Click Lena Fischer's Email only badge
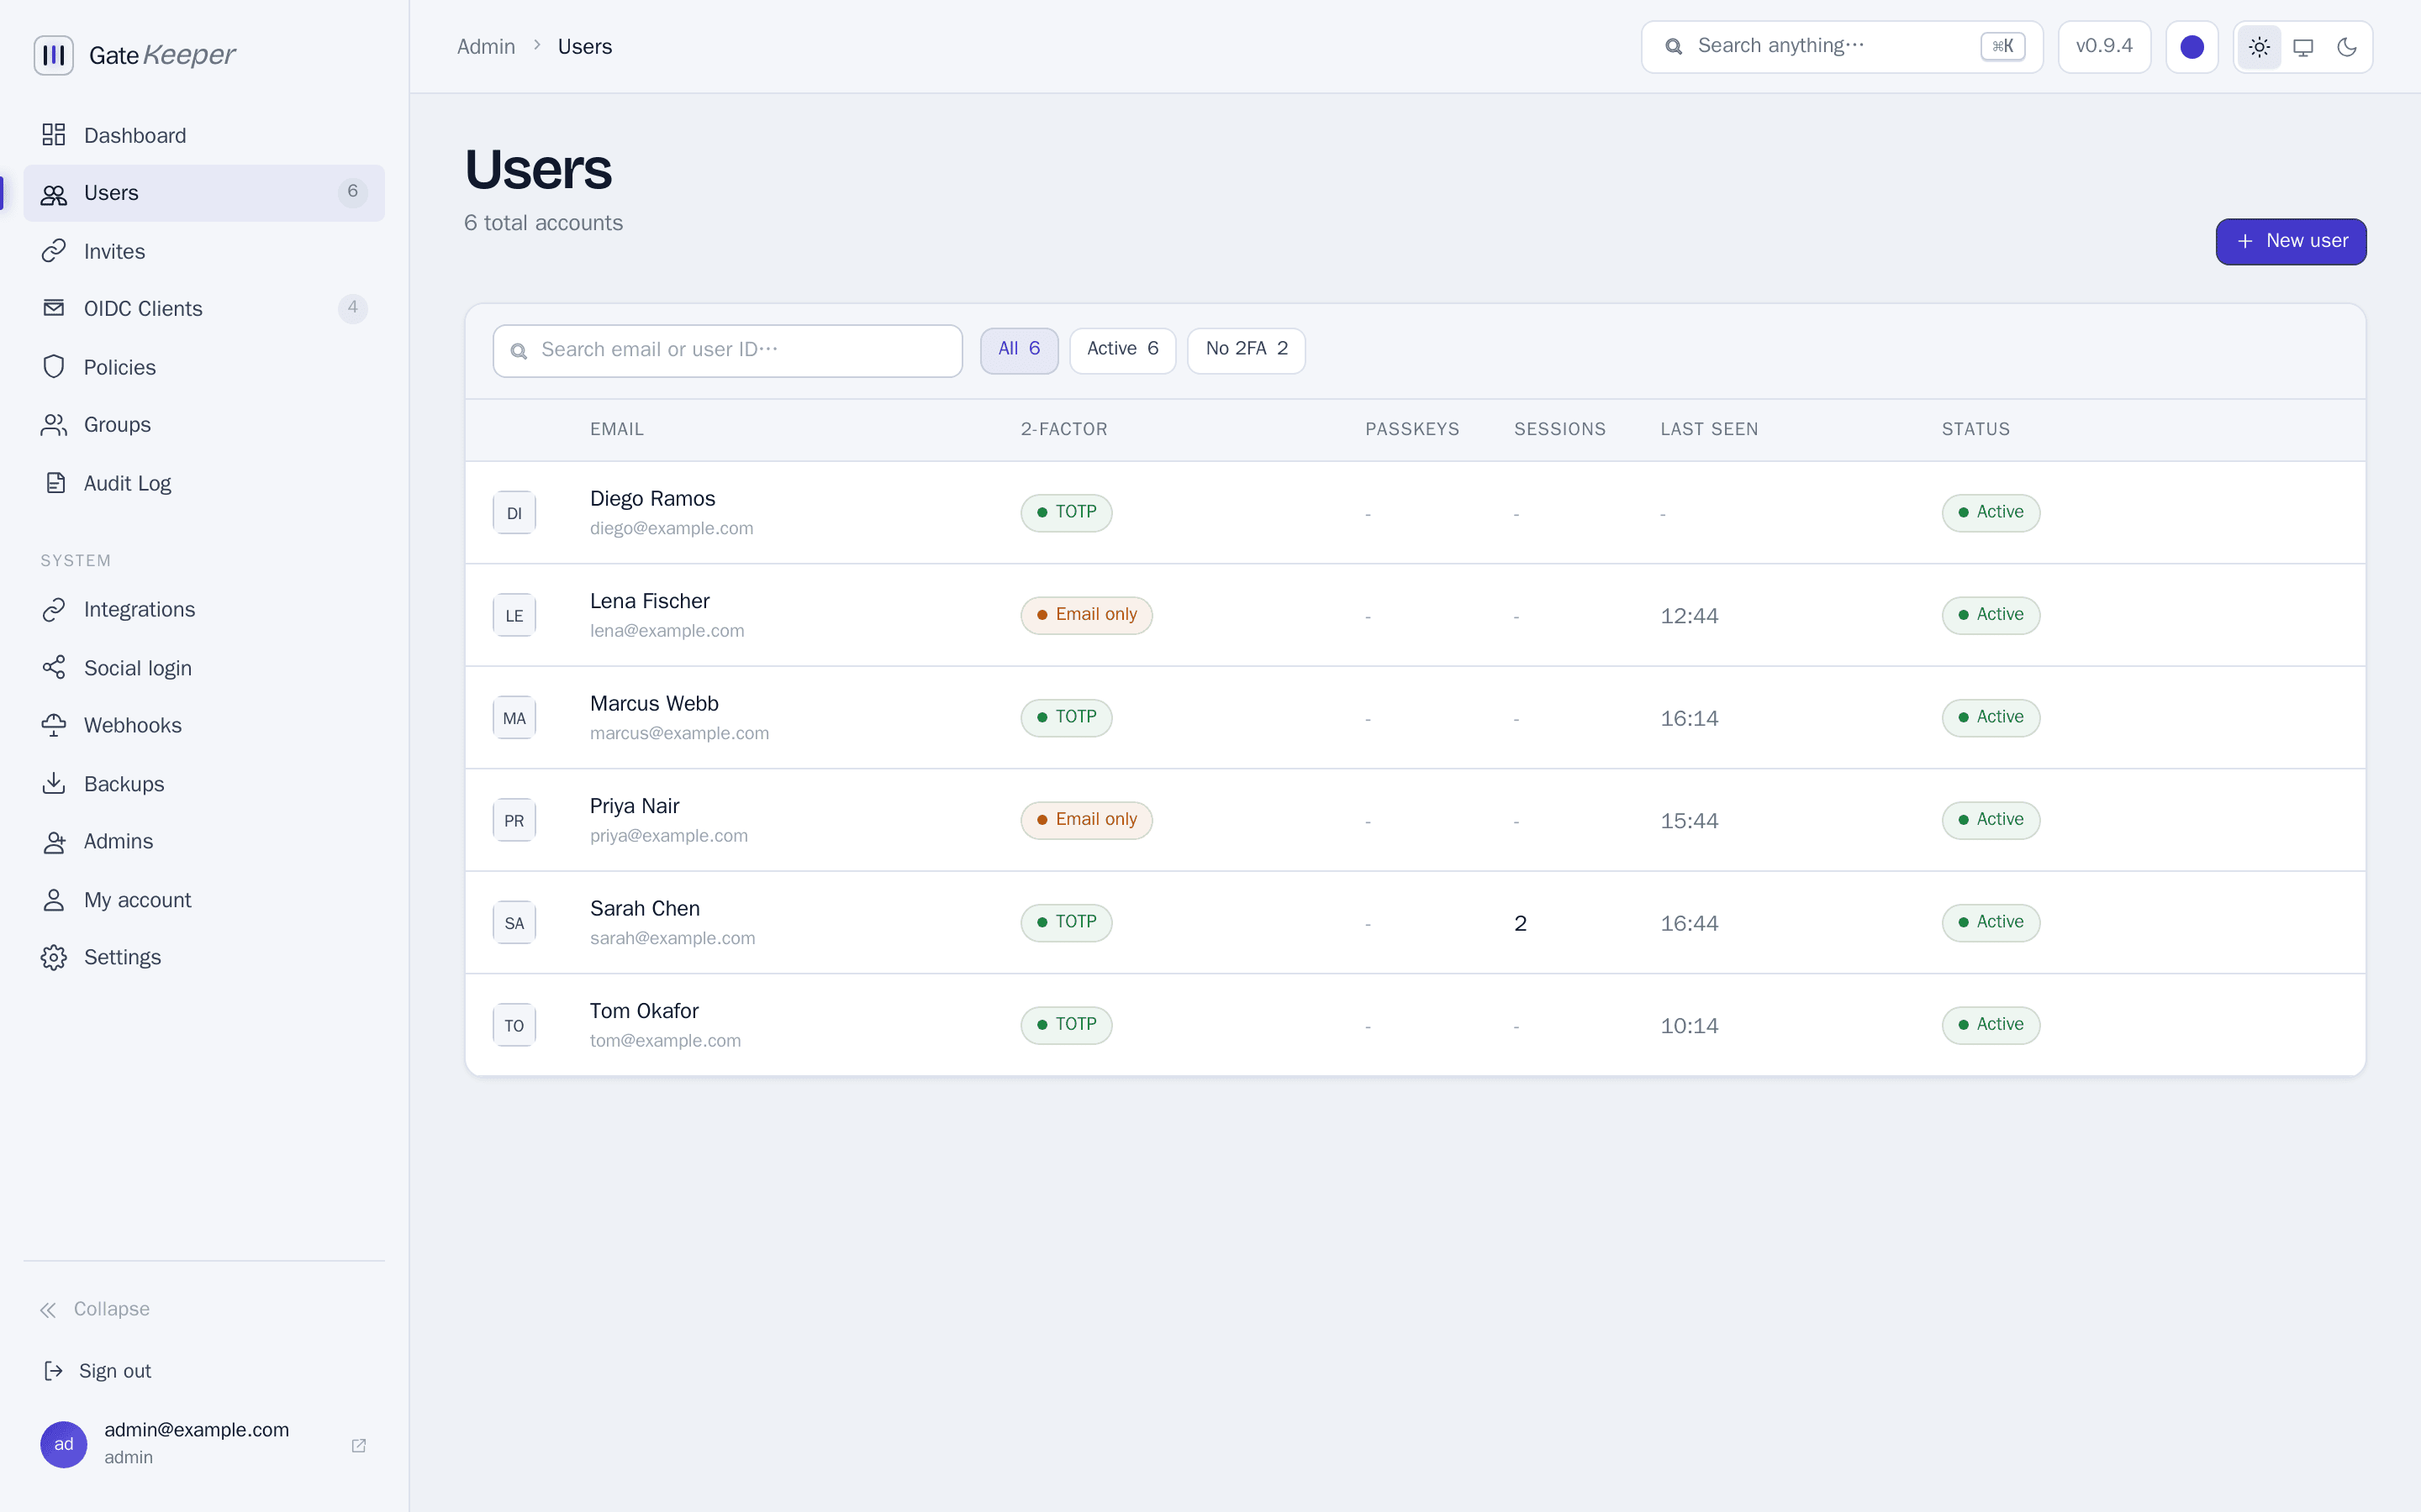This screenshot has height=1512, width=2421. click(x=1086, y=615)
